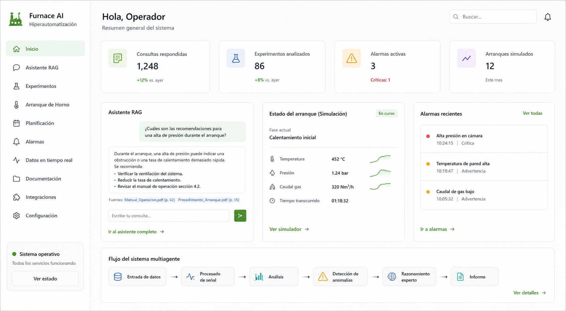Image resolution: width=566 pixels, height=311 pixels.
Task: Click the Alarmas activas warning triangle icon
Action: tap(351, 58)
